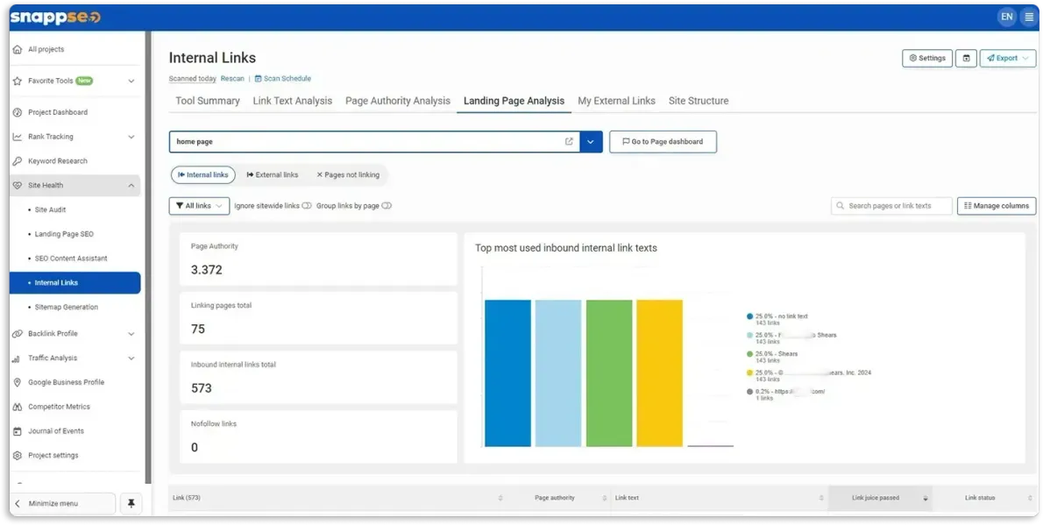Click the Keyword Research key icon
1043x525 pixels.
(x=18, y=161)
